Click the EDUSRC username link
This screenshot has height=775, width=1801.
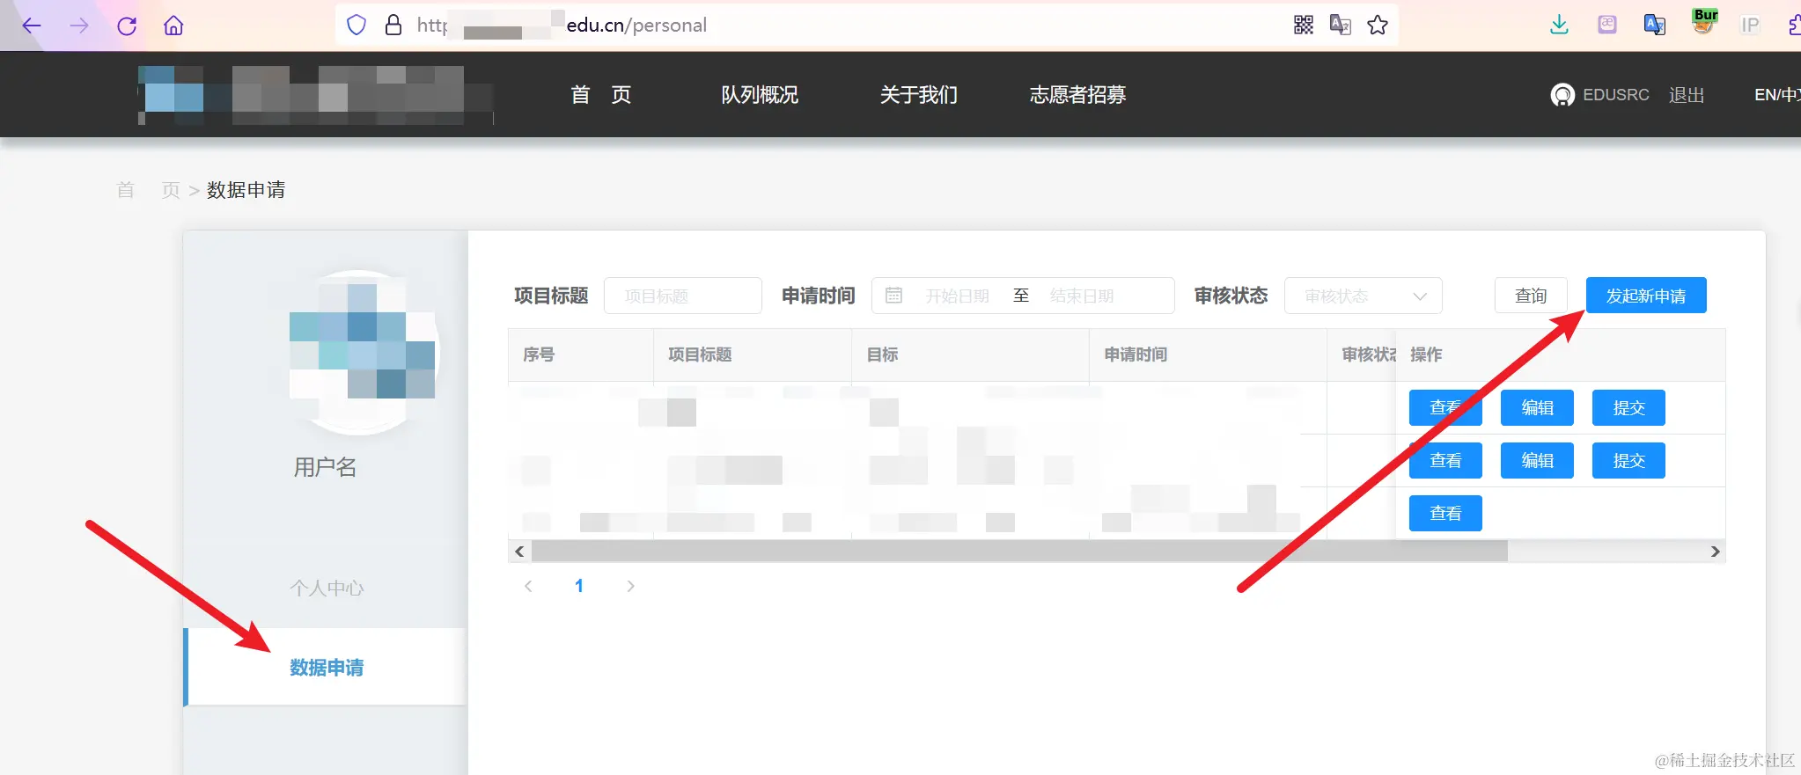pos(1616,95)
